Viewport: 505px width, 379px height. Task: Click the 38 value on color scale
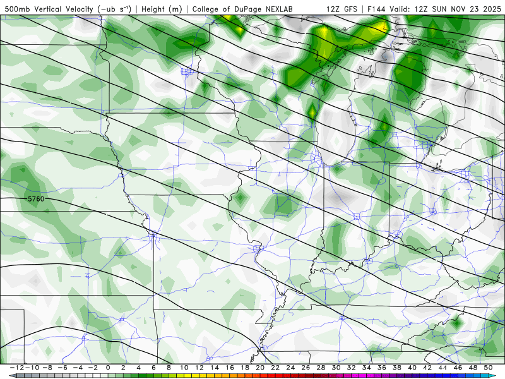(x=397, y=368)
